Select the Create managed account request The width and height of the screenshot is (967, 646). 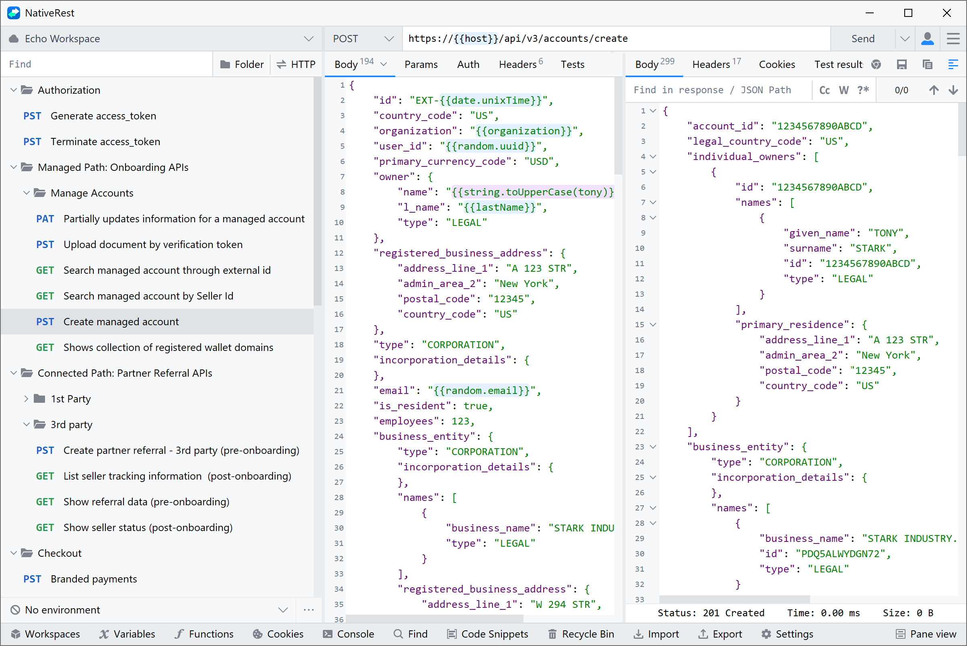(x=121, y=322)
